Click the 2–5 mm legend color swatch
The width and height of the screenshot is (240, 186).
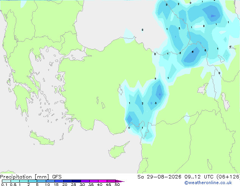[33, 181]
